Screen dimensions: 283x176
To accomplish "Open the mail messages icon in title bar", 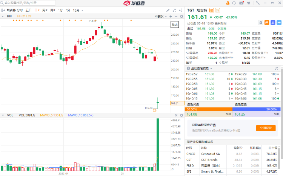I will click(x=241, y=3).
